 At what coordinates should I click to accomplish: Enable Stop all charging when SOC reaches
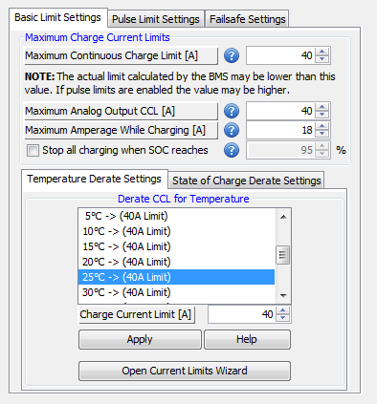[33, 150]
